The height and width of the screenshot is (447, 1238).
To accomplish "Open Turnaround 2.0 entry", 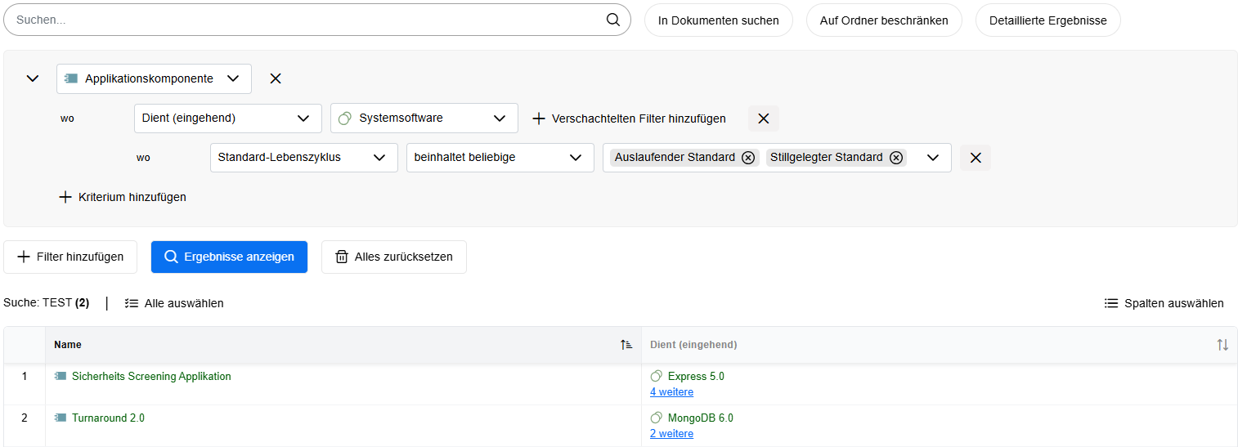I will [x=108, y=418].
